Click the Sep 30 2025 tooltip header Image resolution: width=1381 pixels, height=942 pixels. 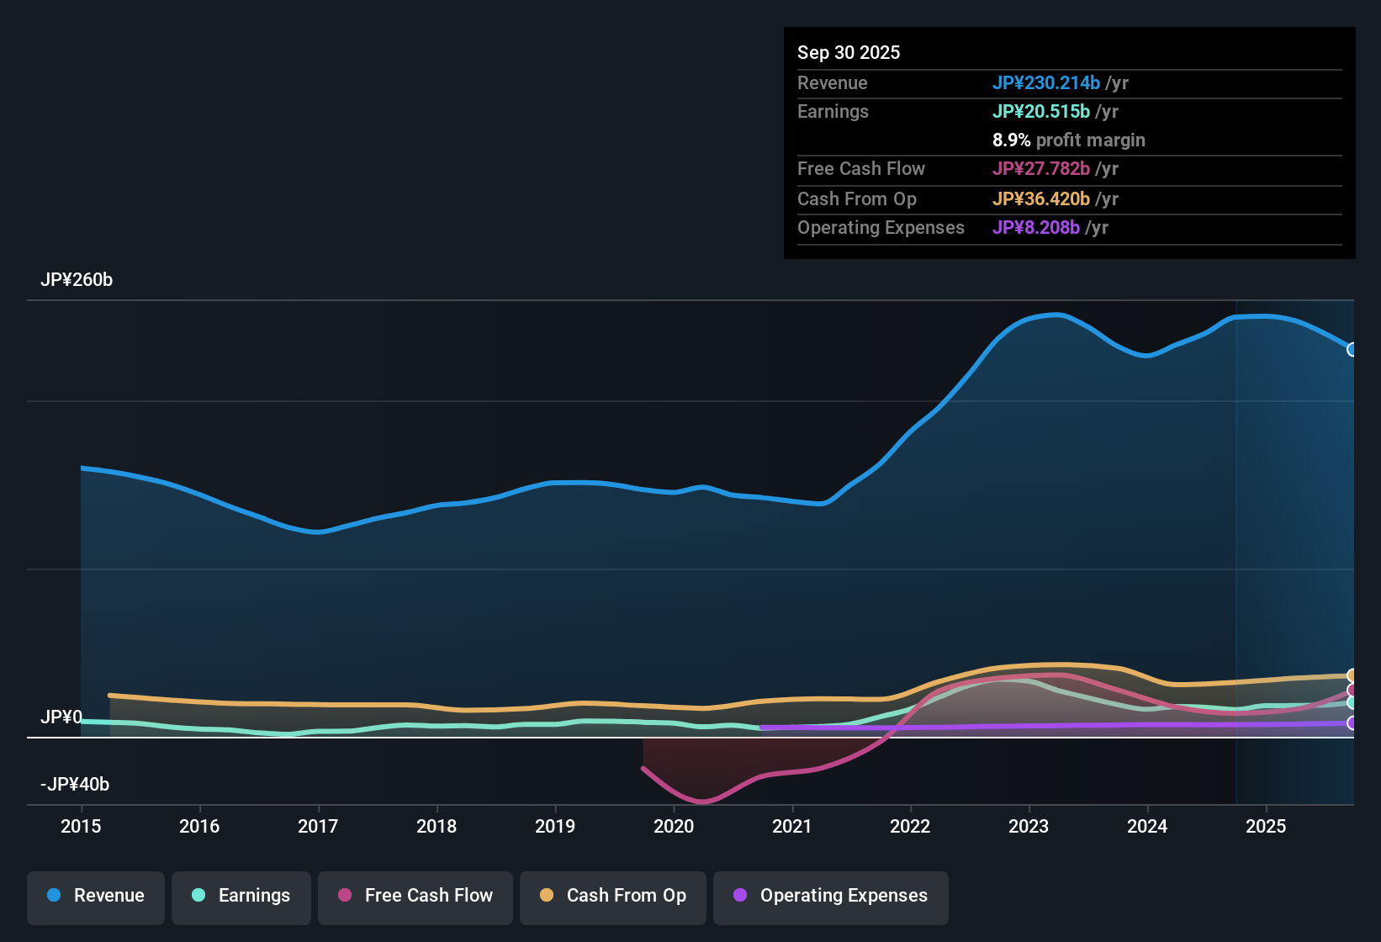[x=849, y=52]
